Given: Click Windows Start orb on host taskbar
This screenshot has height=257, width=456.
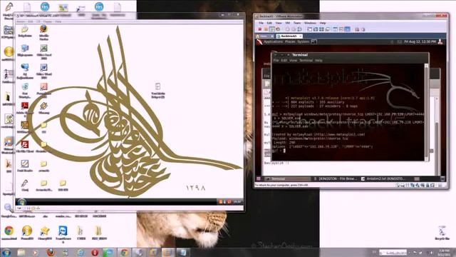Looking at the screenshot, I should click(6, 252).
